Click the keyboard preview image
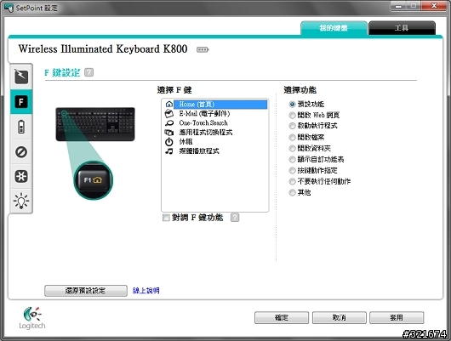The width and height of the screenshot is (451, 341). click(x=95, y=124)
